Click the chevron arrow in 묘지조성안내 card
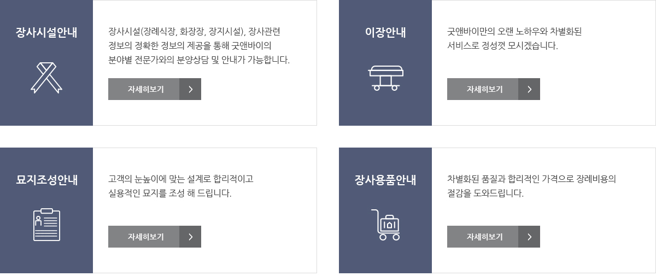The width and height of the screenshot is (656, 276). pos(190,237)
